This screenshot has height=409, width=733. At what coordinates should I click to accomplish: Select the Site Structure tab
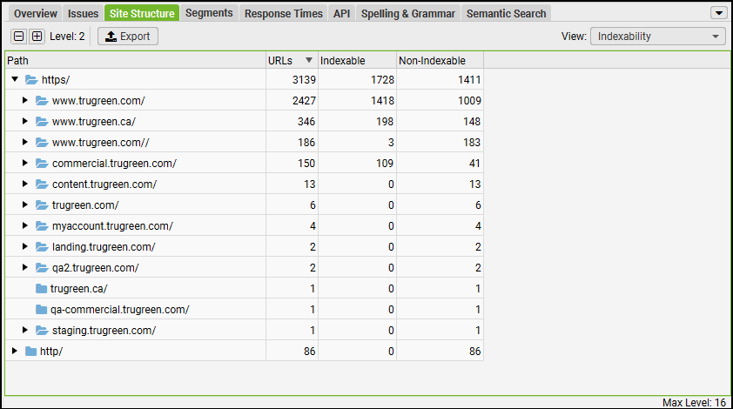(142, 14)
